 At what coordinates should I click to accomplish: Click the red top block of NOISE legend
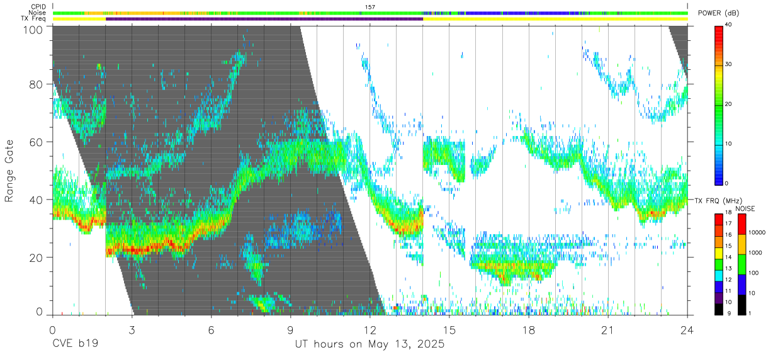742,224
